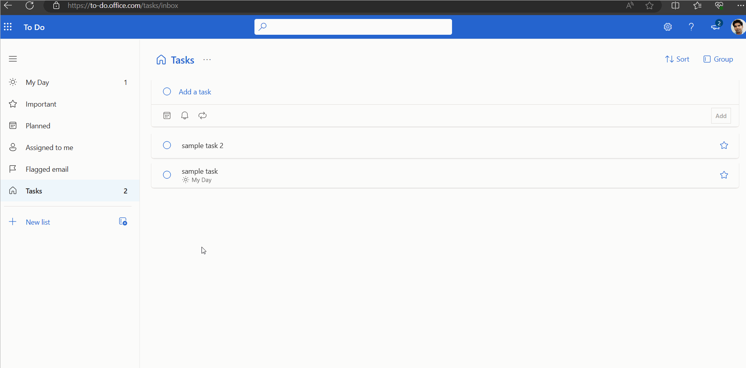This screenshot has width=746, height=368.
Task: Create a new group with the group icon
Action: click(x=123, y=221)
